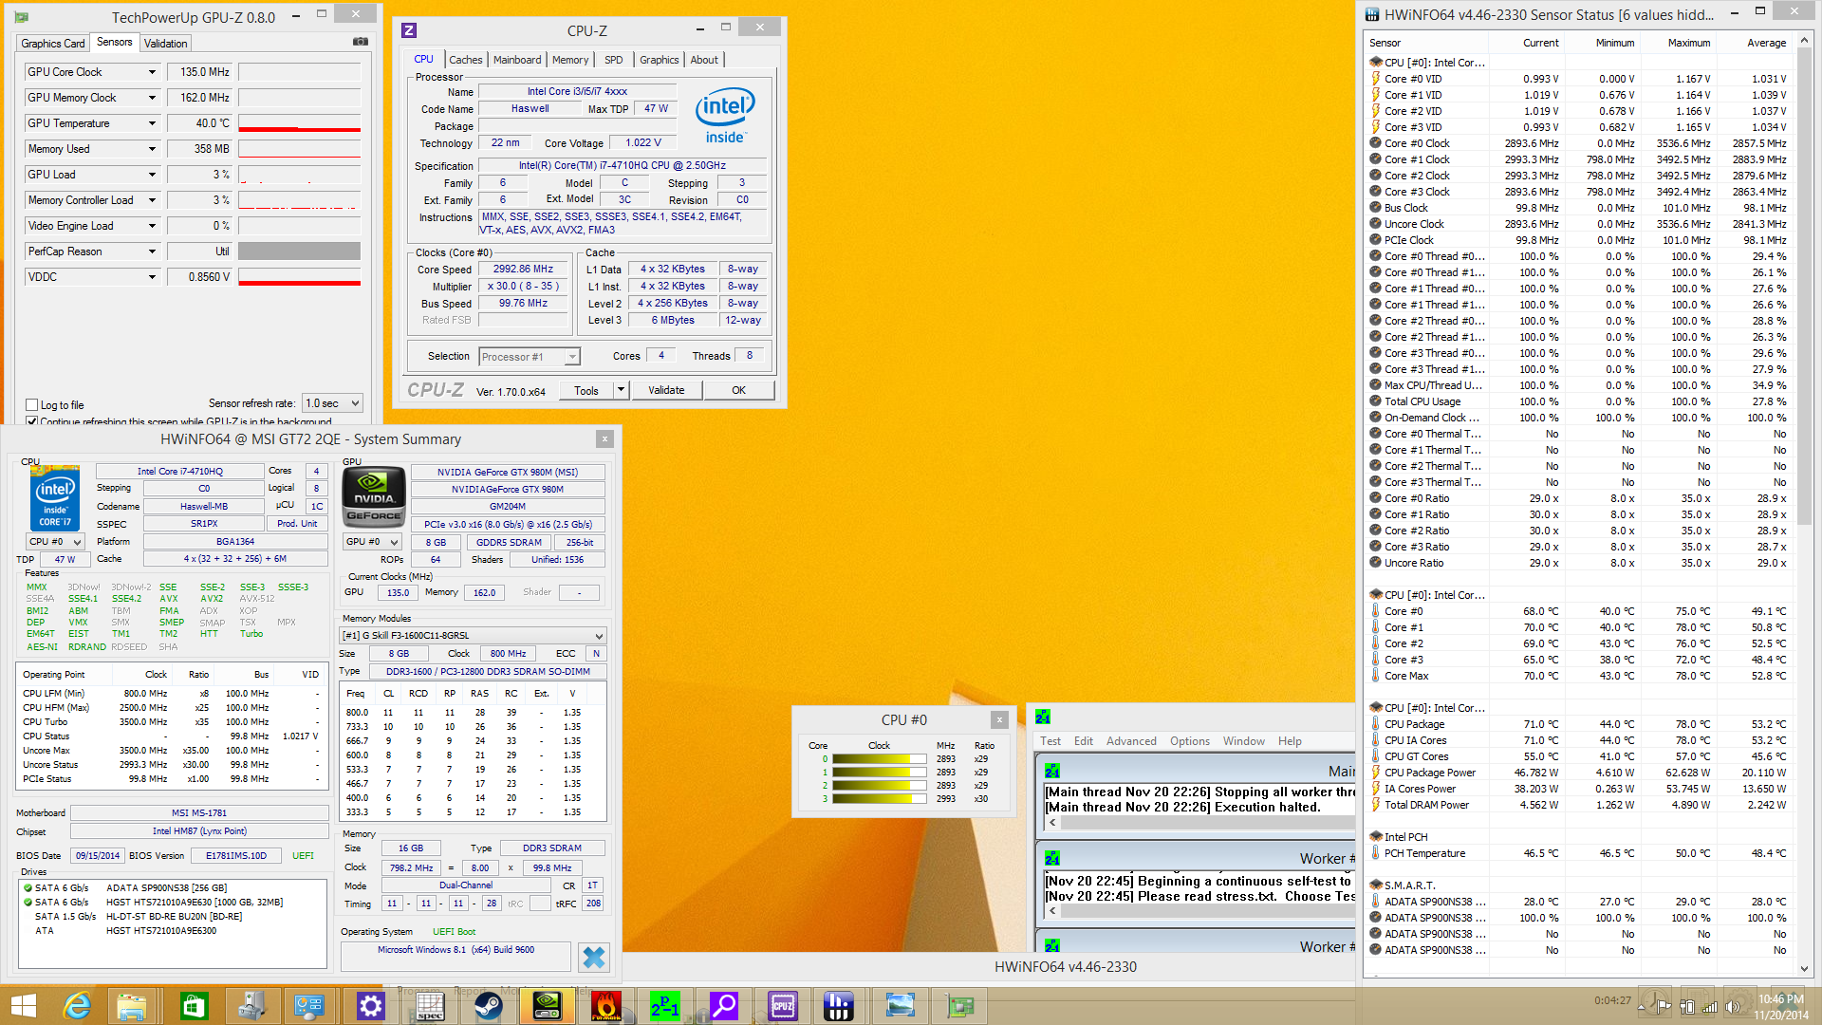Enable Log to file in GPU-Z

(32, 405)
